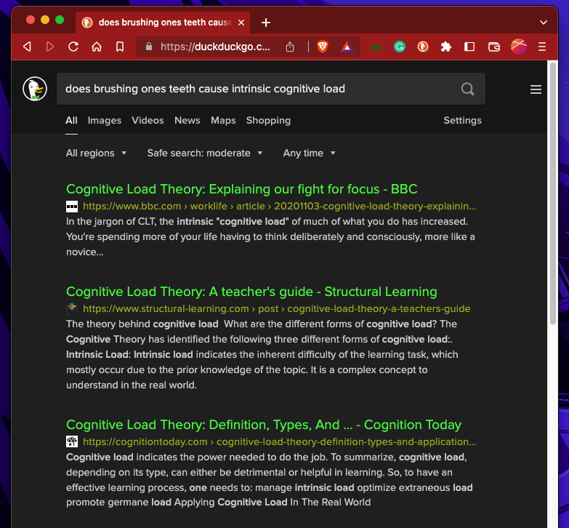Click the Cognition Today result favicon
The width and height of the screenshot is (569, 528).
tap(72, 441)
